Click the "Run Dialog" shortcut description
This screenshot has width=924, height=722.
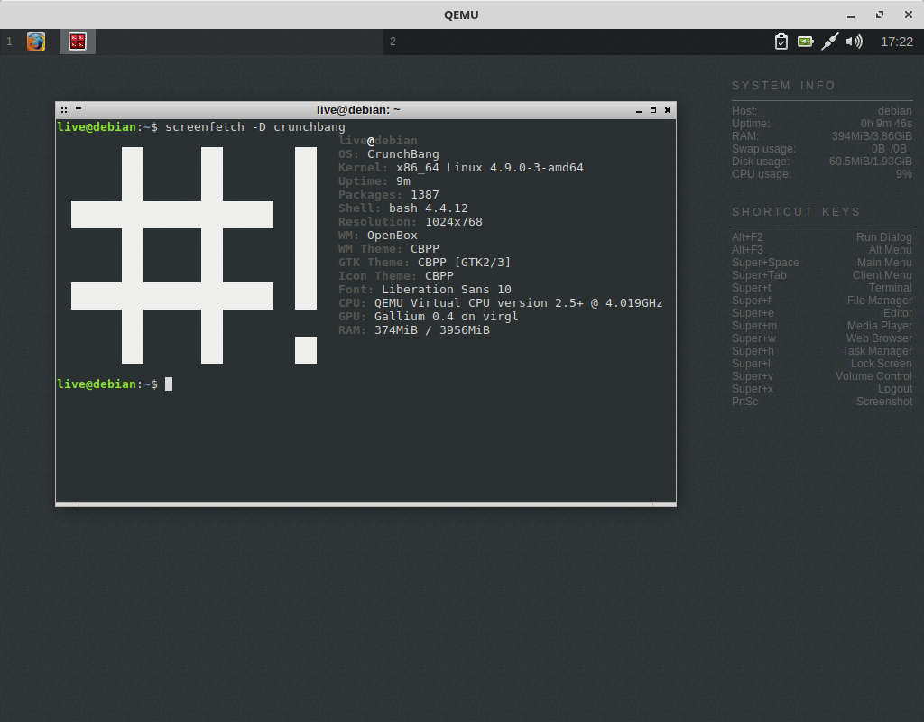coord(884,237)
